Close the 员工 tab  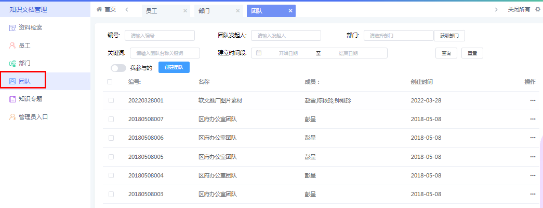(x=185, y=11)
